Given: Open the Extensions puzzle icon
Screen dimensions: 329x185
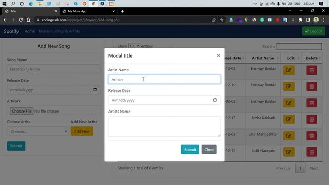Looking at the screenshot, I should click(300, 20).
